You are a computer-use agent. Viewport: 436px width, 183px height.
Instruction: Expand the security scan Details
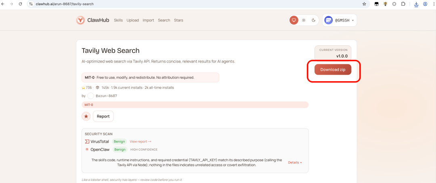(x=295, y=162)
